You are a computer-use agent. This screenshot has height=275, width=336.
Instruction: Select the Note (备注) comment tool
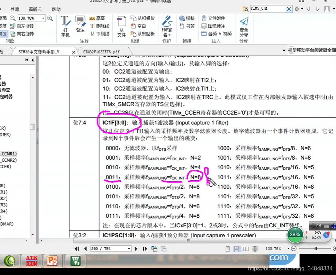coord(80,24)
